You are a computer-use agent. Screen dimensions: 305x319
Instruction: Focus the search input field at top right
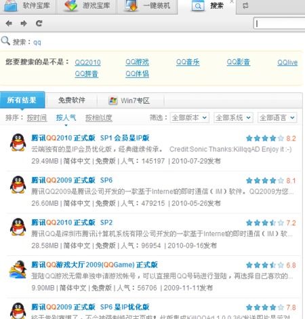click(x=279, y=23)
